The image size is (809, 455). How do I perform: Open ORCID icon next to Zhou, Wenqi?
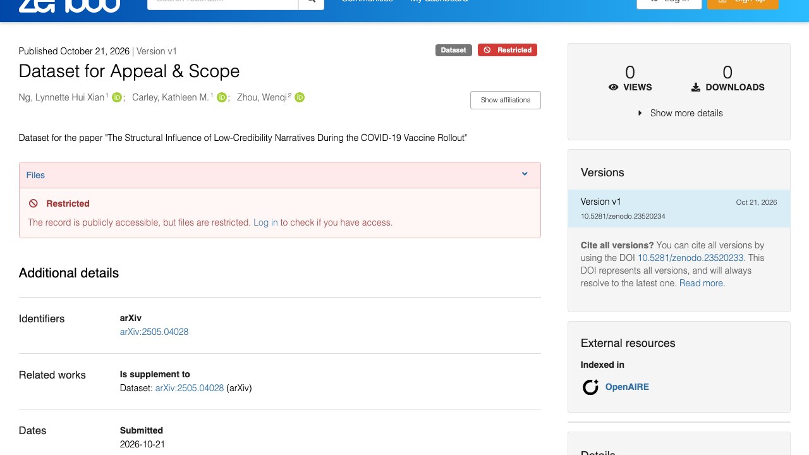[x=300, y=97]
